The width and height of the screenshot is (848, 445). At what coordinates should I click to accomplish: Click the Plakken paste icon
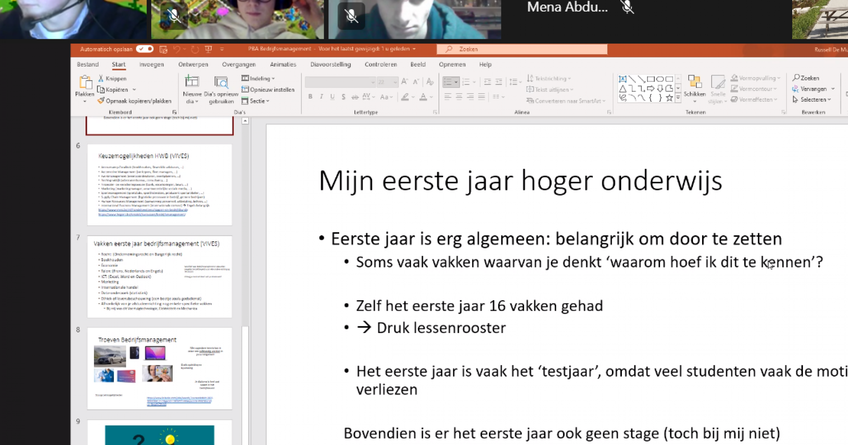85,82
